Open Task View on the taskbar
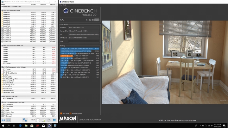The width and height of the screenshot is (228, 128). [14, 126]
